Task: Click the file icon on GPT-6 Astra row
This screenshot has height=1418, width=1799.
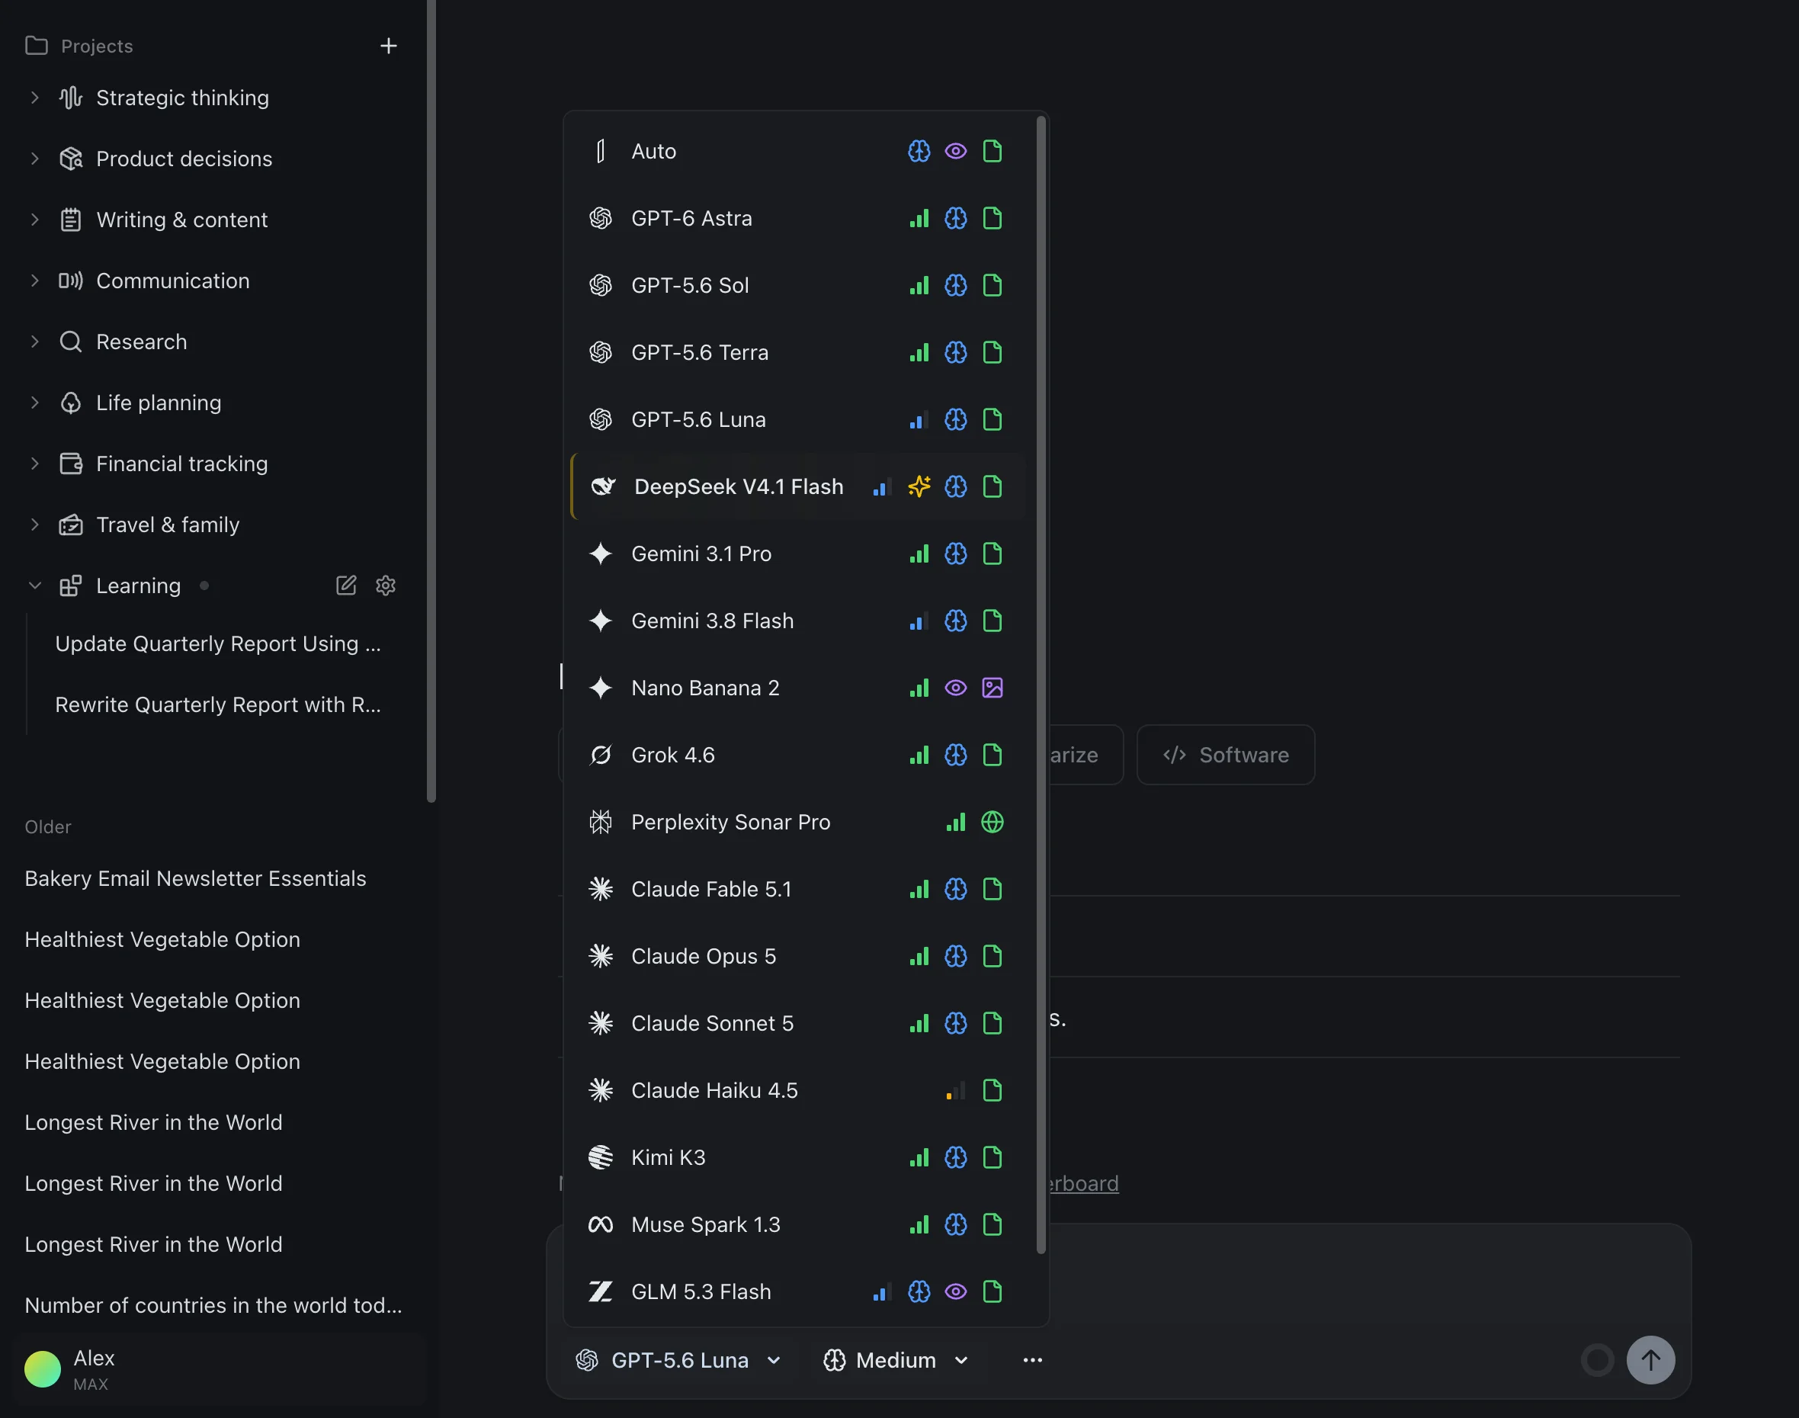Action: point(992,218)
